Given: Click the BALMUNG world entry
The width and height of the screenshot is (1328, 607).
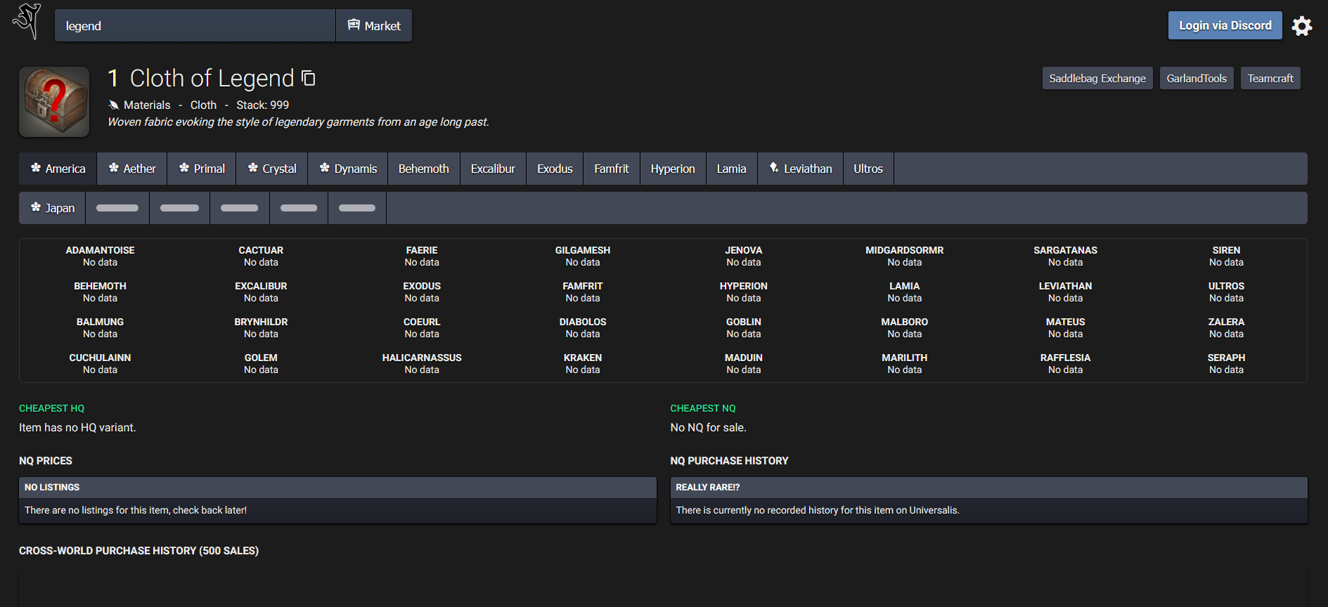Looking at the screenshot, I should (x=100, y=327).
